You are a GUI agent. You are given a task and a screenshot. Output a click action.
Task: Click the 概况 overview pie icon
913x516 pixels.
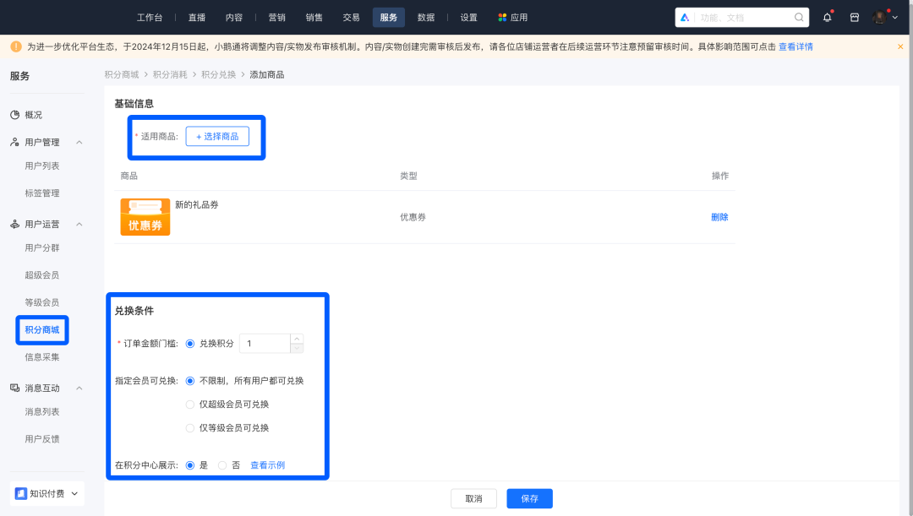click(x=15, y=115)
